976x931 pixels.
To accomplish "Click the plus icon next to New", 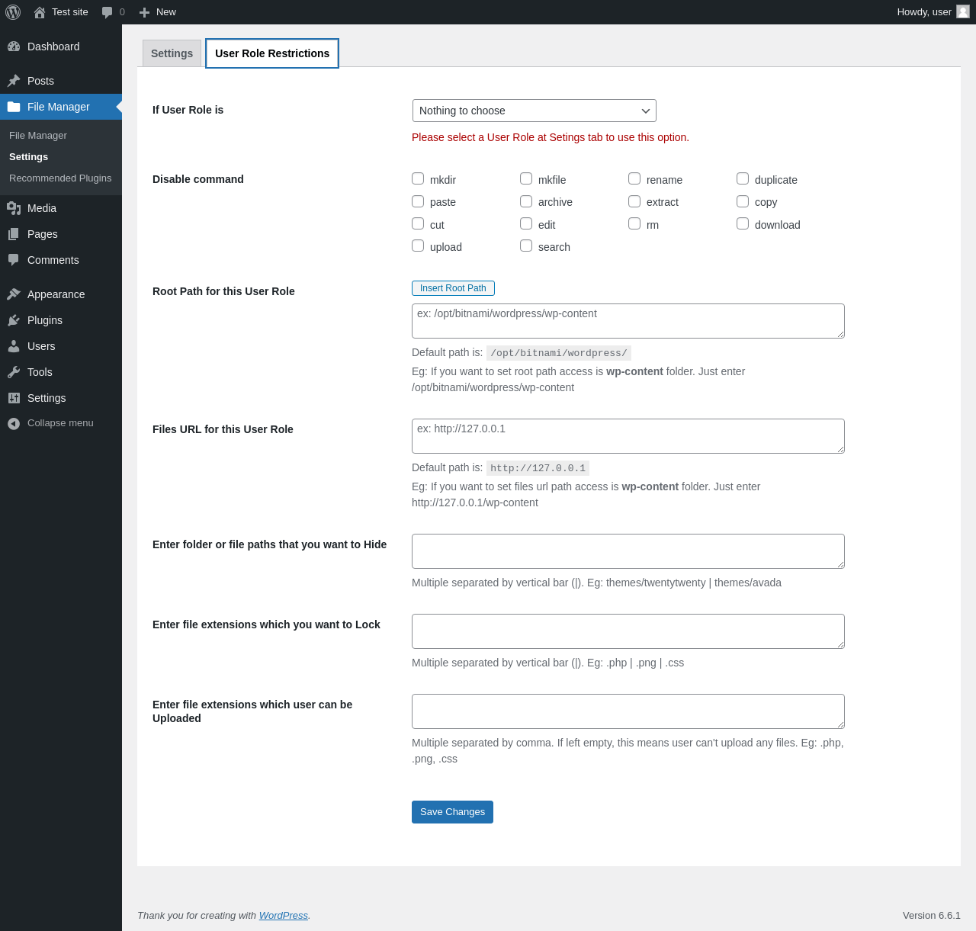I will (144, 12).
